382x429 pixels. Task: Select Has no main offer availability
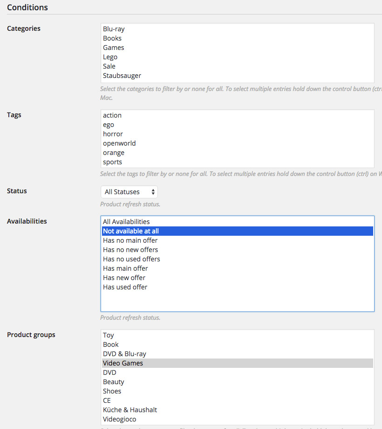tap(130, 240)
